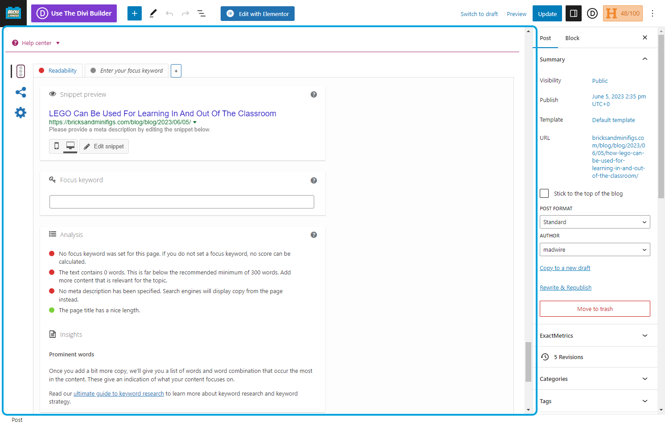This screenshot has width=665, height=425.
Task: Open the Author madwire dropdown
Action: 595,249
